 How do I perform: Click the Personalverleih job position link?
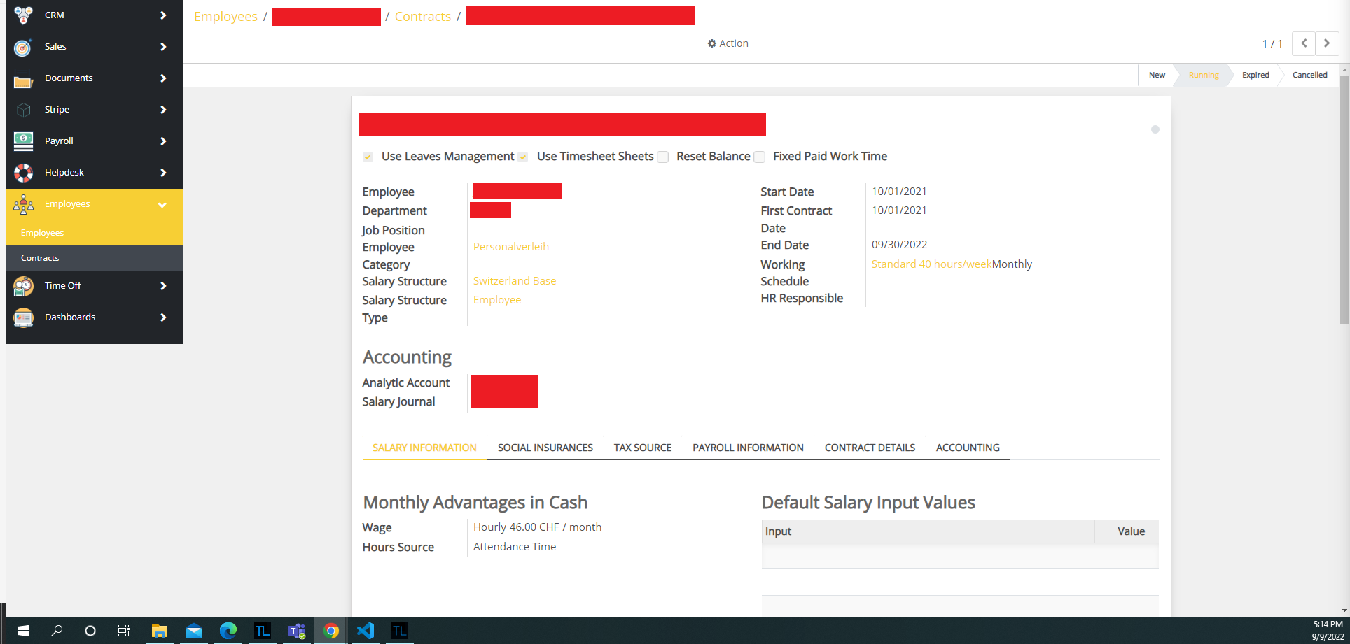coord(510,246)
